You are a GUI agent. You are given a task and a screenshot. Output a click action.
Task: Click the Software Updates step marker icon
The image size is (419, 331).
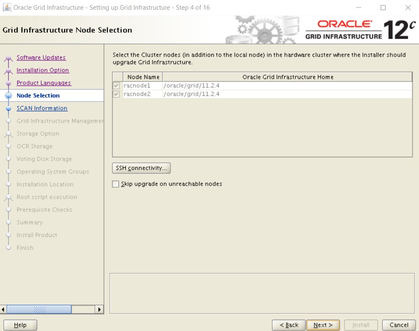pyautogui.click(x=8, y=58)
